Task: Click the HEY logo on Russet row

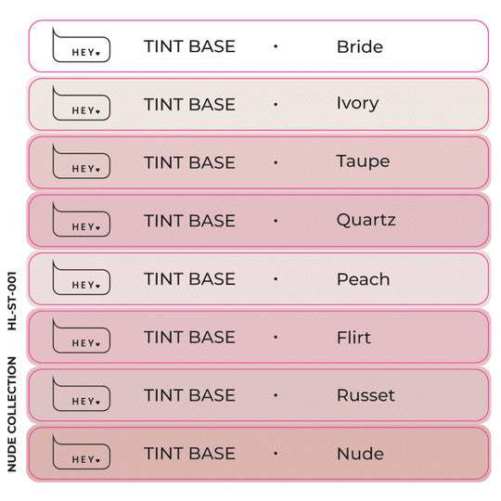Action: point(82,394)
